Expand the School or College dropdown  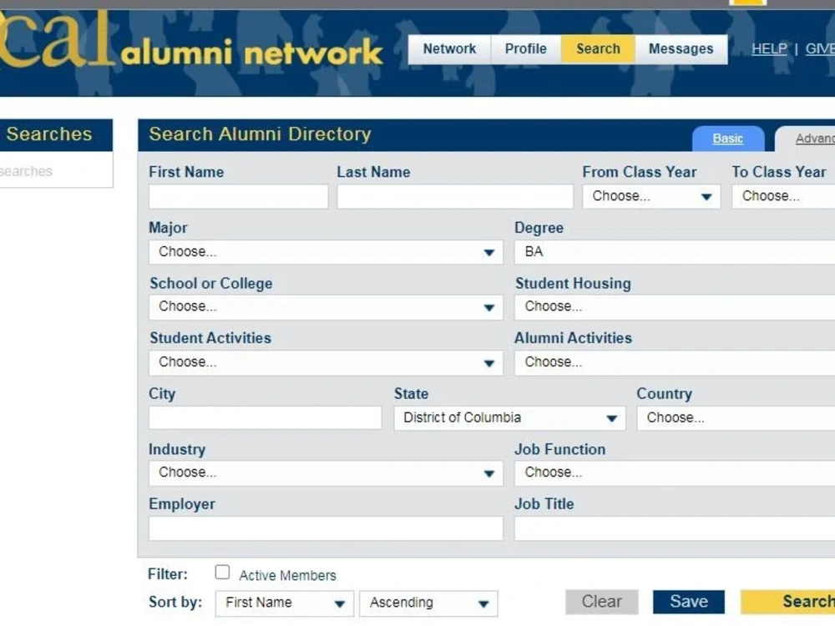(326, 307)
